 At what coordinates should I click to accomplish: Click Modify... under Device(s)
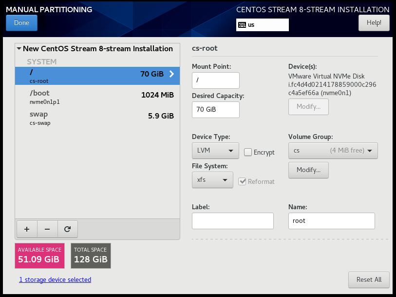click(308, 107)
